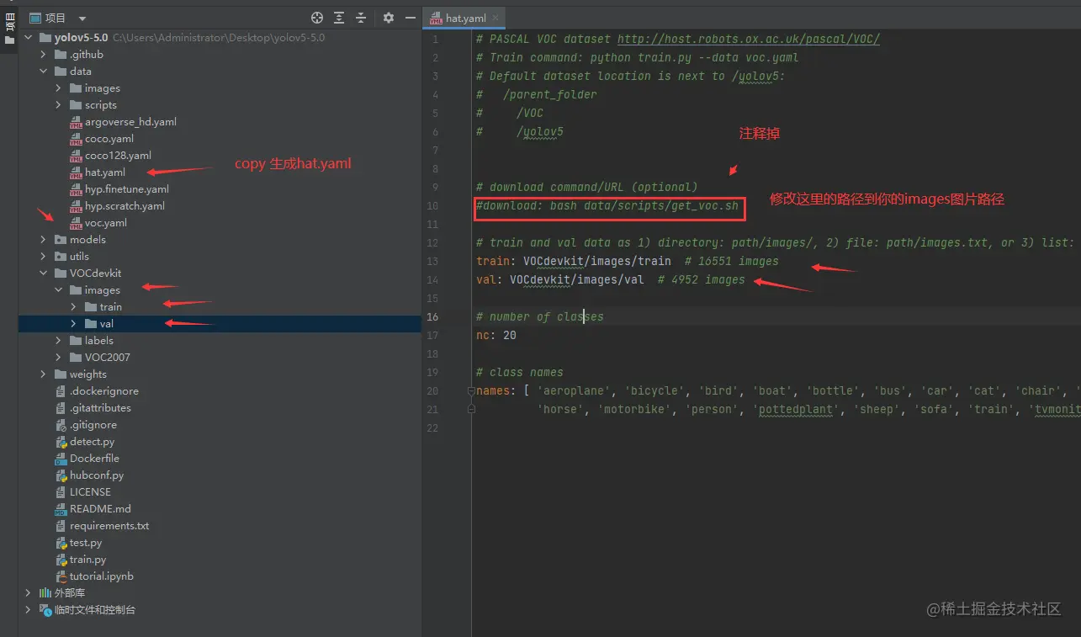
Task: Hide the Project tool window with the dash icon
Action: click(x=411, y=18)
